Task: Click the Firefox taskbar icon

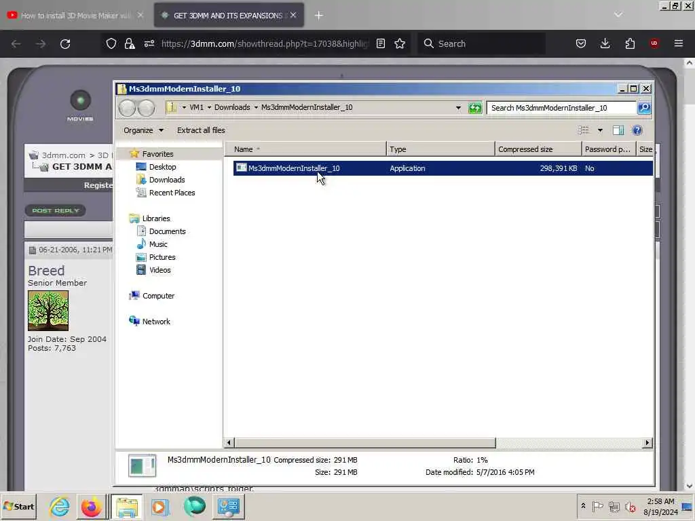Action: (92, 506)
